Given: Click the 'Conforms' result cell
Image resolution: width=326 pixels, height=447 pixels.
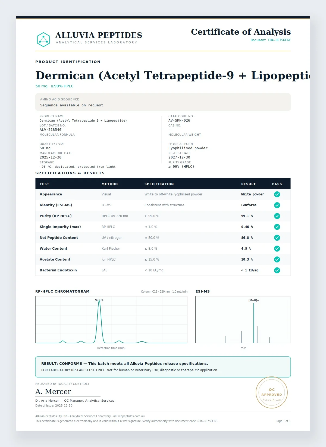Looking at the screenshot, I should click(x=249, y=205).
